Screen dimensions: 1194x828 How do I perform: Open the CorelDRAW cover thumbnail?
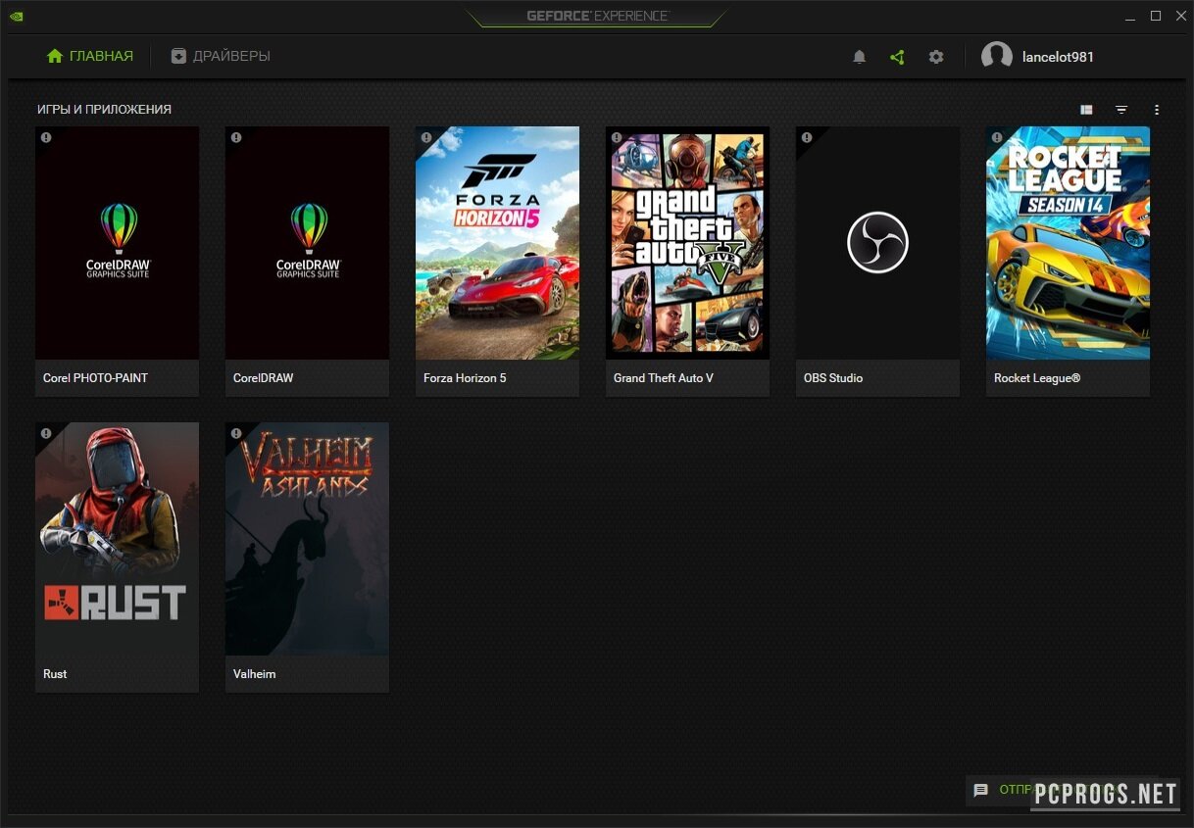pos(307,243)
